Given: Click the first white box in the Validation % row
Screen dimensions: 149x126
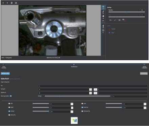Looking at the screenshot, I should click(x=90, y=93).
